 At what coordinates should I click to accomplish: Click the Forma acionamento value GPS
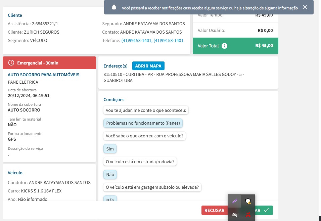pos(12,139)
